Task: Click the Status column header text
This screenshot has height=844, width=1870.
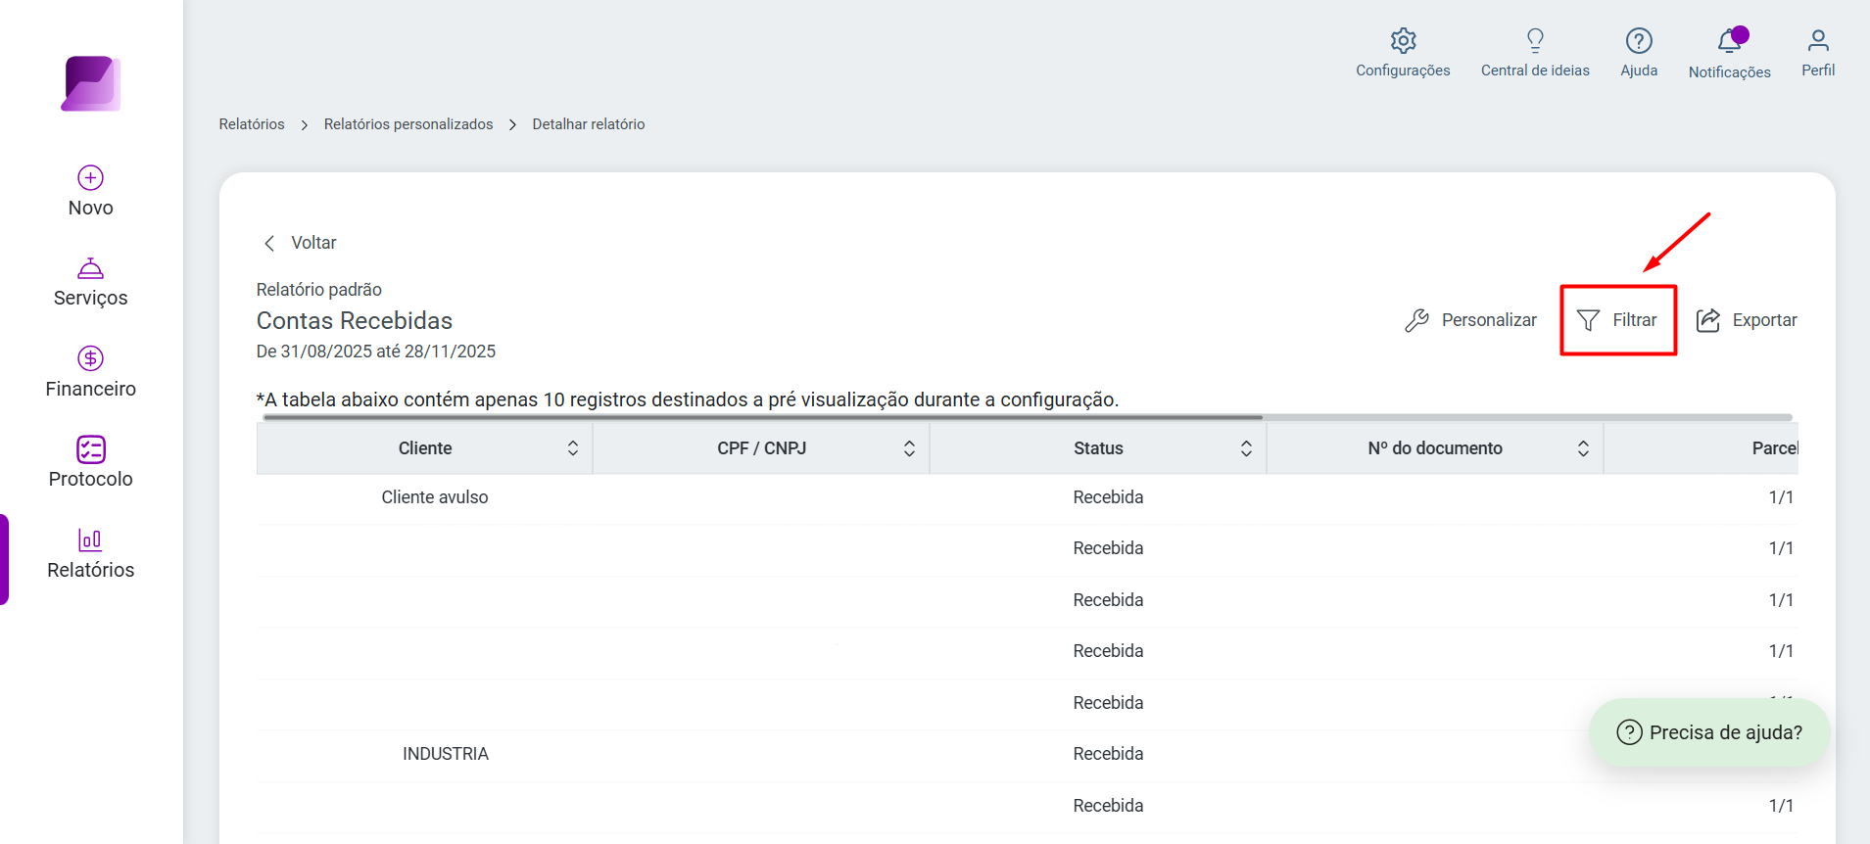Action: pyautogui.click(x=1098, y=448)
